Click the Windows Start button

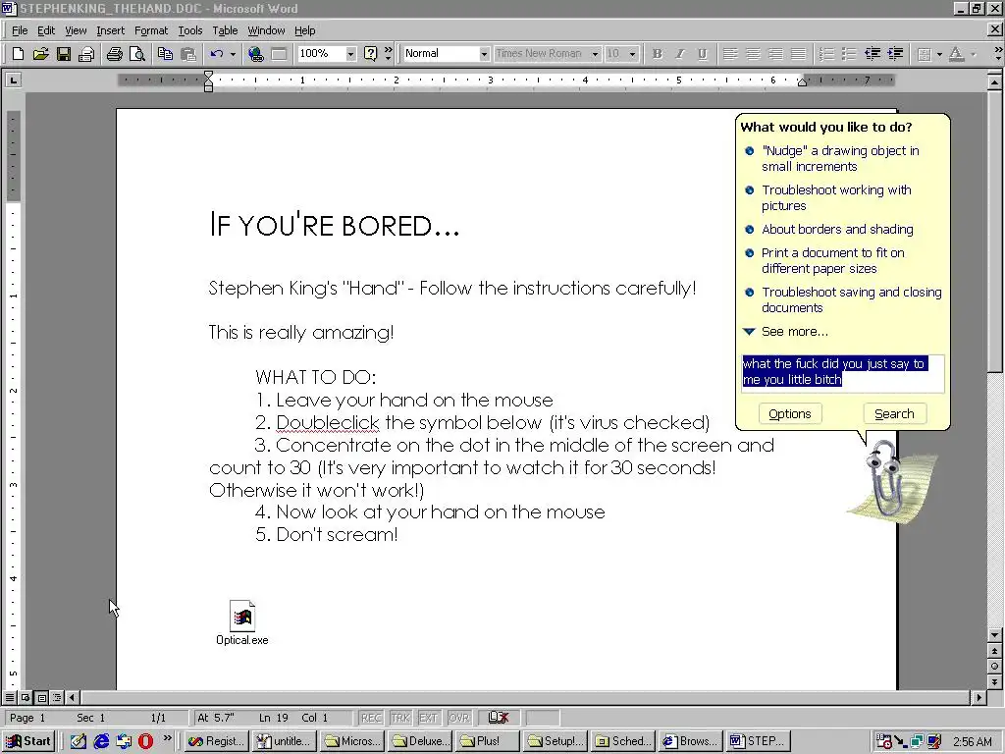click(28, 741)
